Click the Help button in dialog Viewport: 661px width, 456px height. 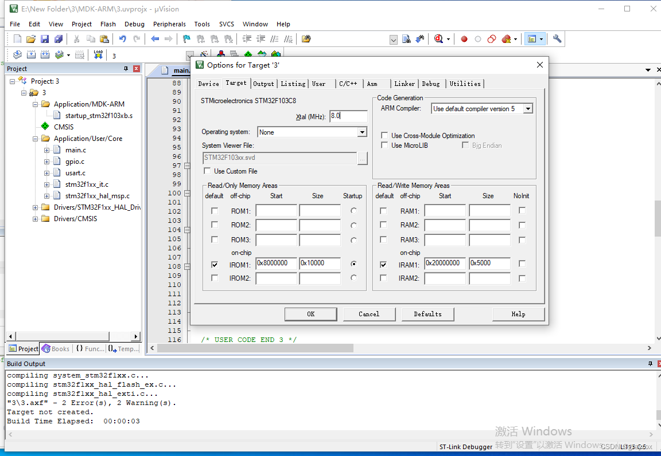(519, 314)
